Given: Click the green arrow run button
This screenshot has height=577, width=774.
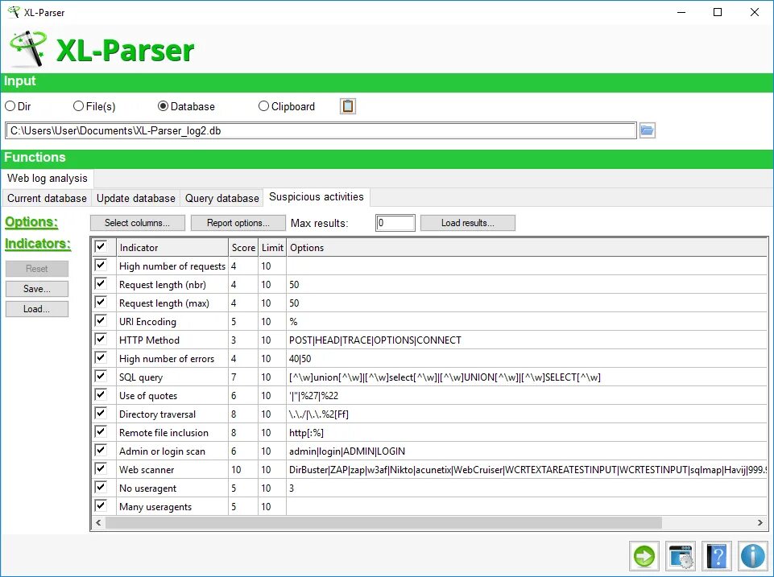Looking at the screenshot, I should [x=644, y=556].
